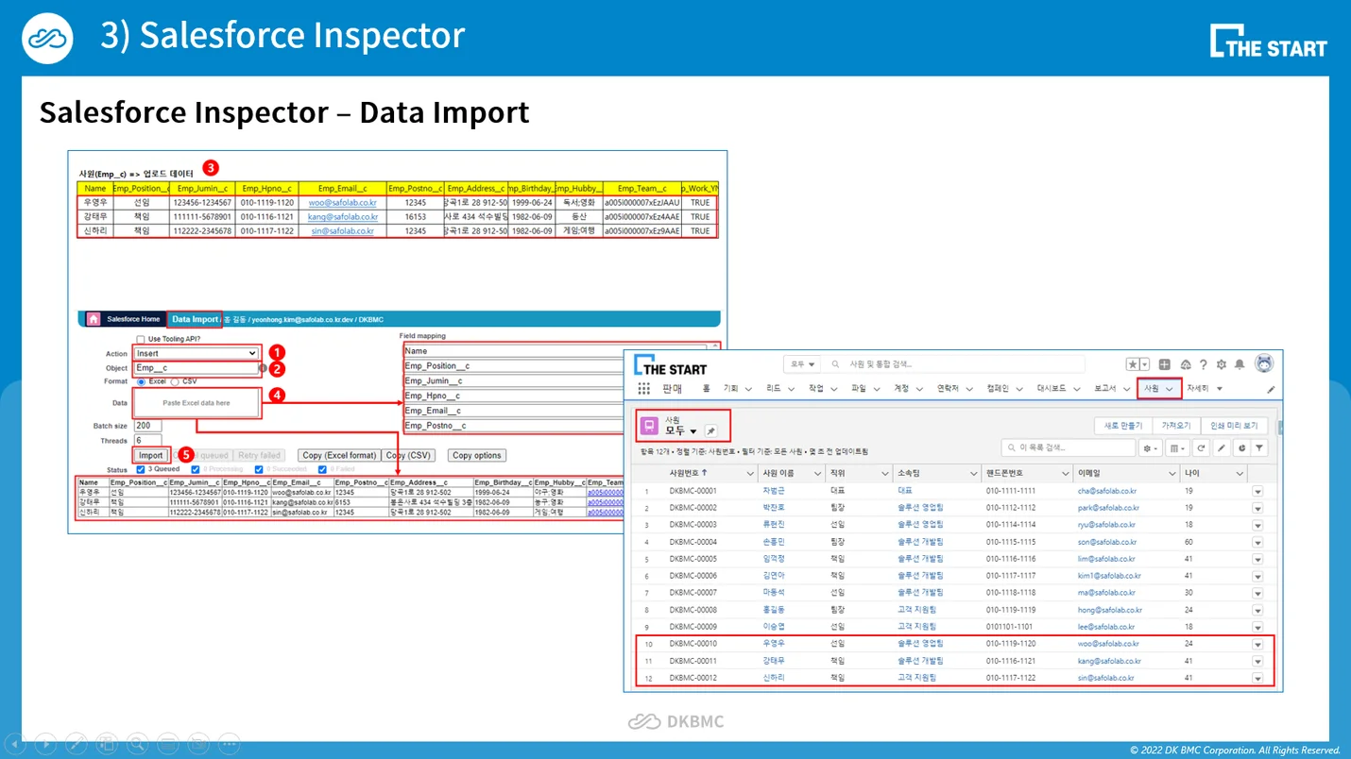The height and width of the screenshot is (759, 1351).
Task: Click the purple 사원 object icon
Action: (649, 427)
